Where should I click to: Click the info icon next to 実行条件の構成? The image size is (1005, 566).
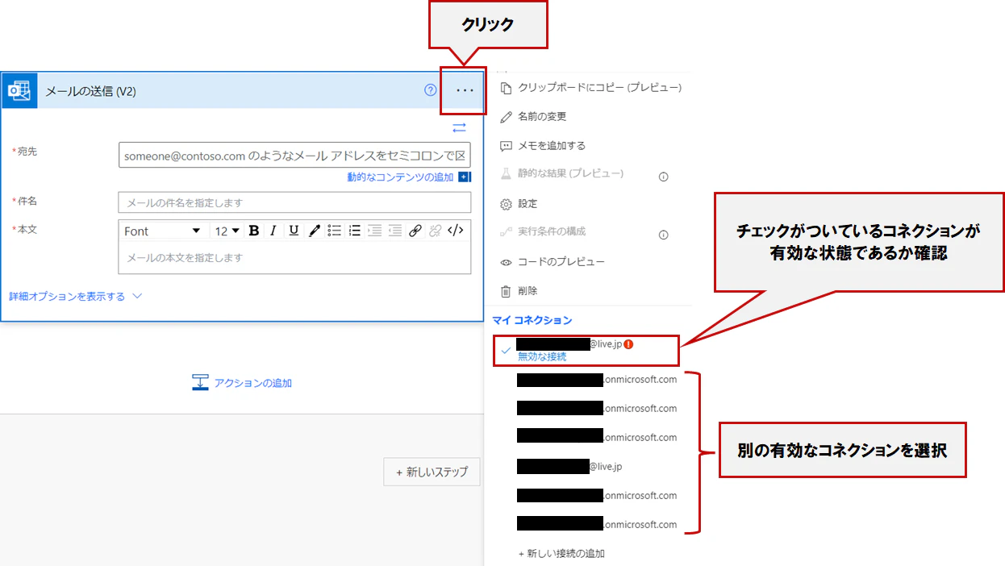664,235
